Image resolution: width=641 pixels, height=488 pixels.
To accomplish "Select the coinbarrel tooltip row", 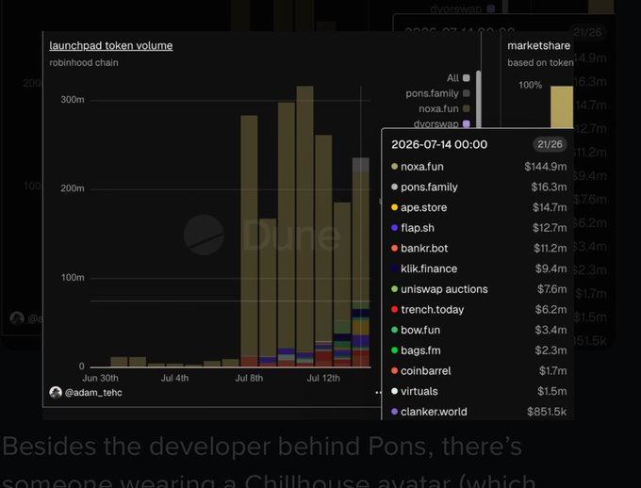I will [x=479, y=371].
